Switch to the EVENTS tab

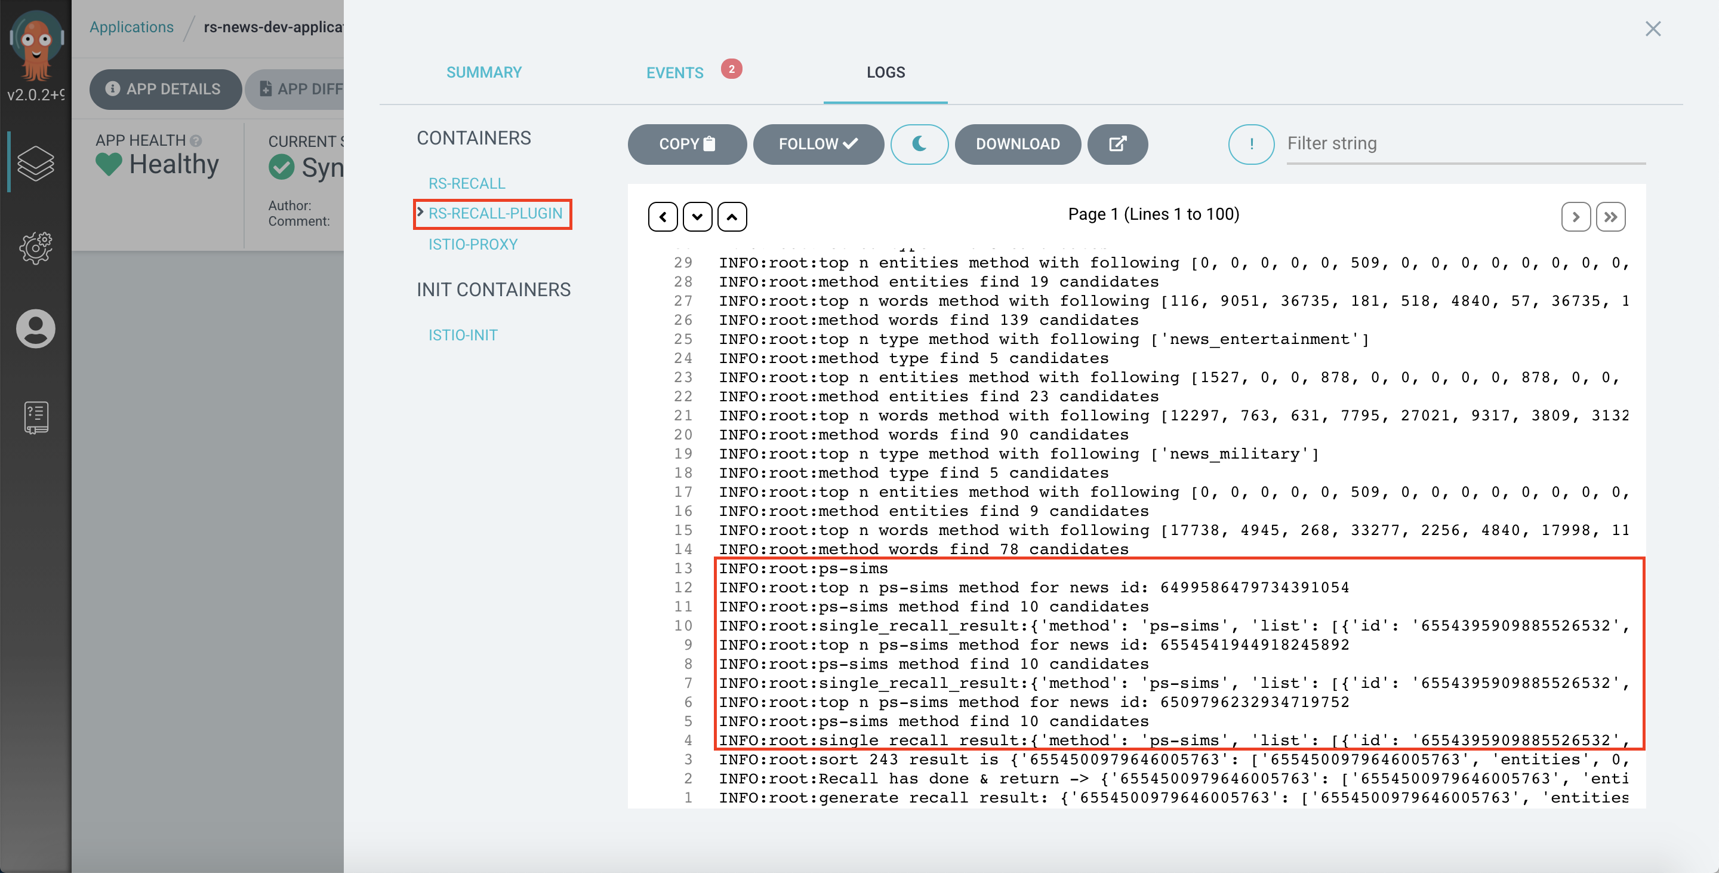pos(674,73)
